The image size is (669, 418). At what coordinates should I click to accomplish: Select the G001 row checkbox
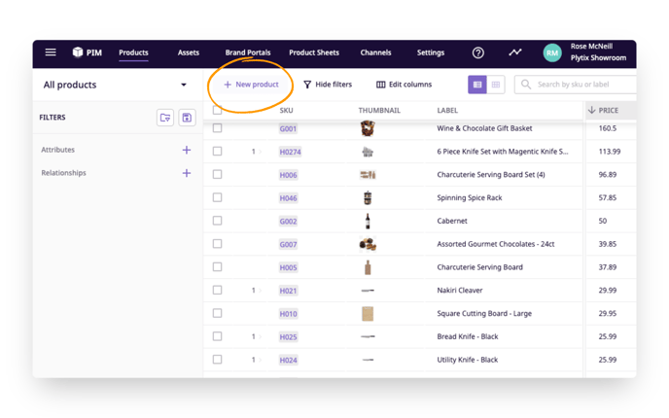coord(217,128)
